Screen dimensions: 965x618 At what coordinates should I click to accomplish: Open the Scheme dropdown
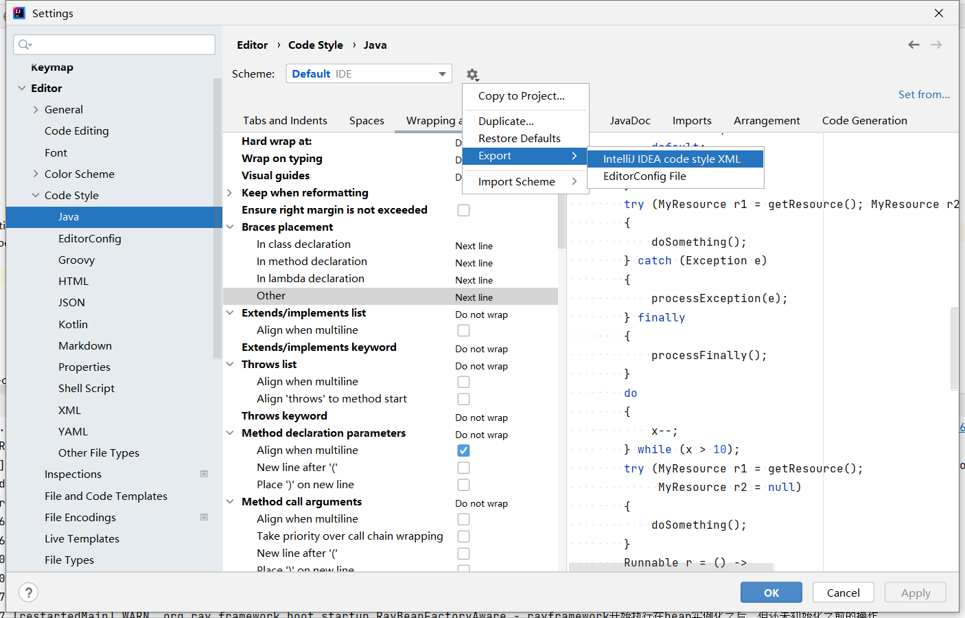click(x=369, y=73)
